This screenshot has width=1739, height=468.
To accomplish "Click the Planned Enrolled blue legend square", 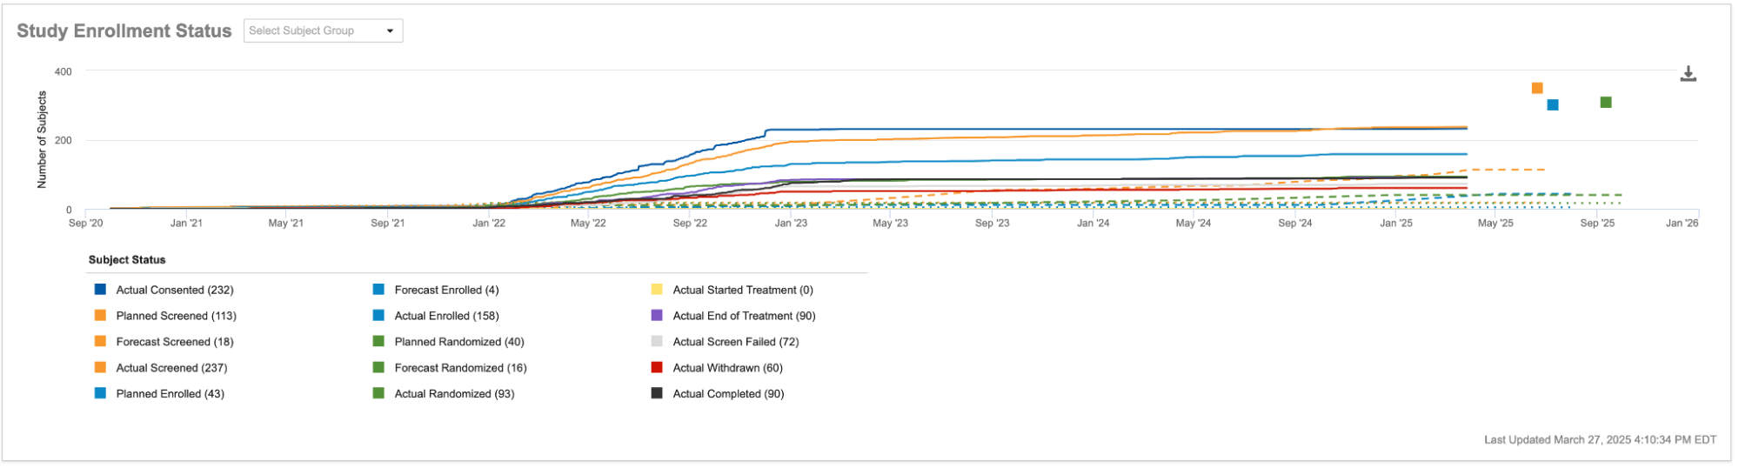I will [x=100, y=394].
